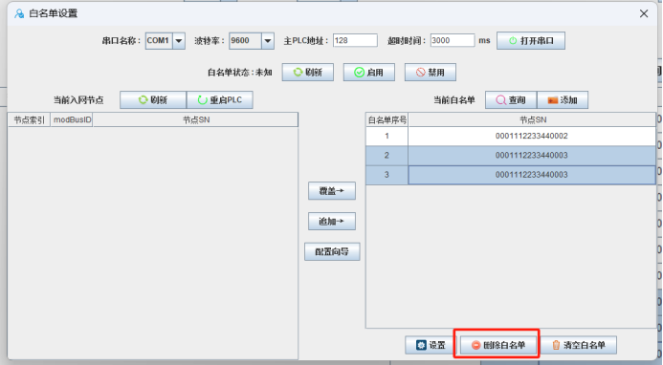Click 节点SN header in whitelist table
The image size is (663, 365).
point(532,120)
